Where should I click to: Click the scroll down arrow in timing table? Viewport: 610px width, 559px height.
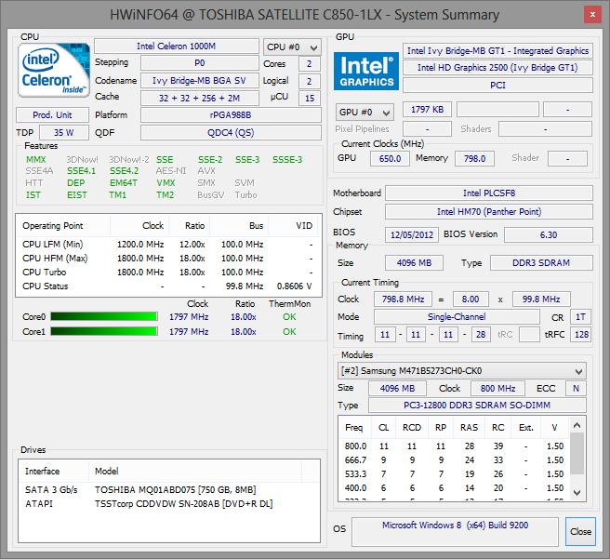click(577, 493)
